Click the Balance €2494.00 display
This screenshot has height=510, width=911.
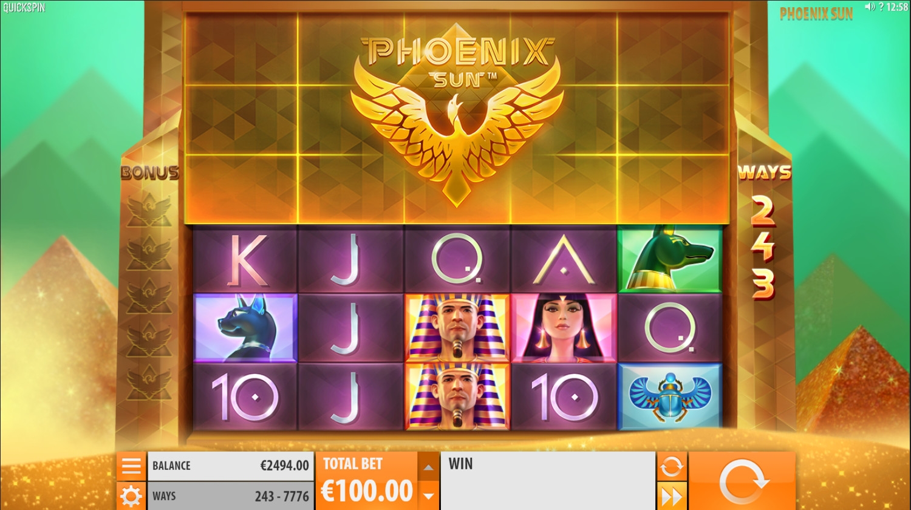231,466
